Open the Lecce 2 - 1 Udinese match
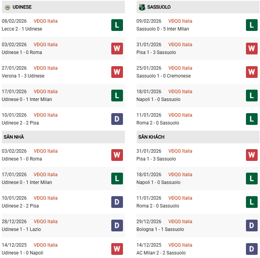 (x=22, y=29)
